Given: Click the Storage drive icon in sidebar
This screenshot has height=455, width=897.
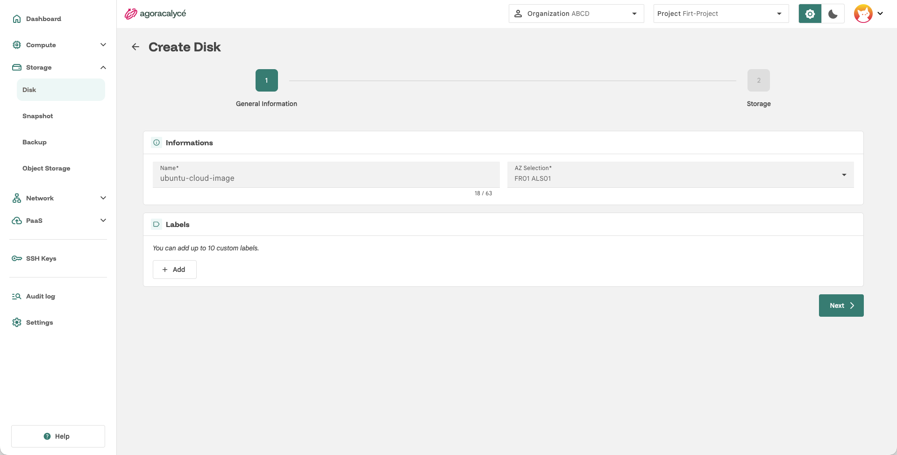Looking at the screenshot, I should click(x=17, y=67).
